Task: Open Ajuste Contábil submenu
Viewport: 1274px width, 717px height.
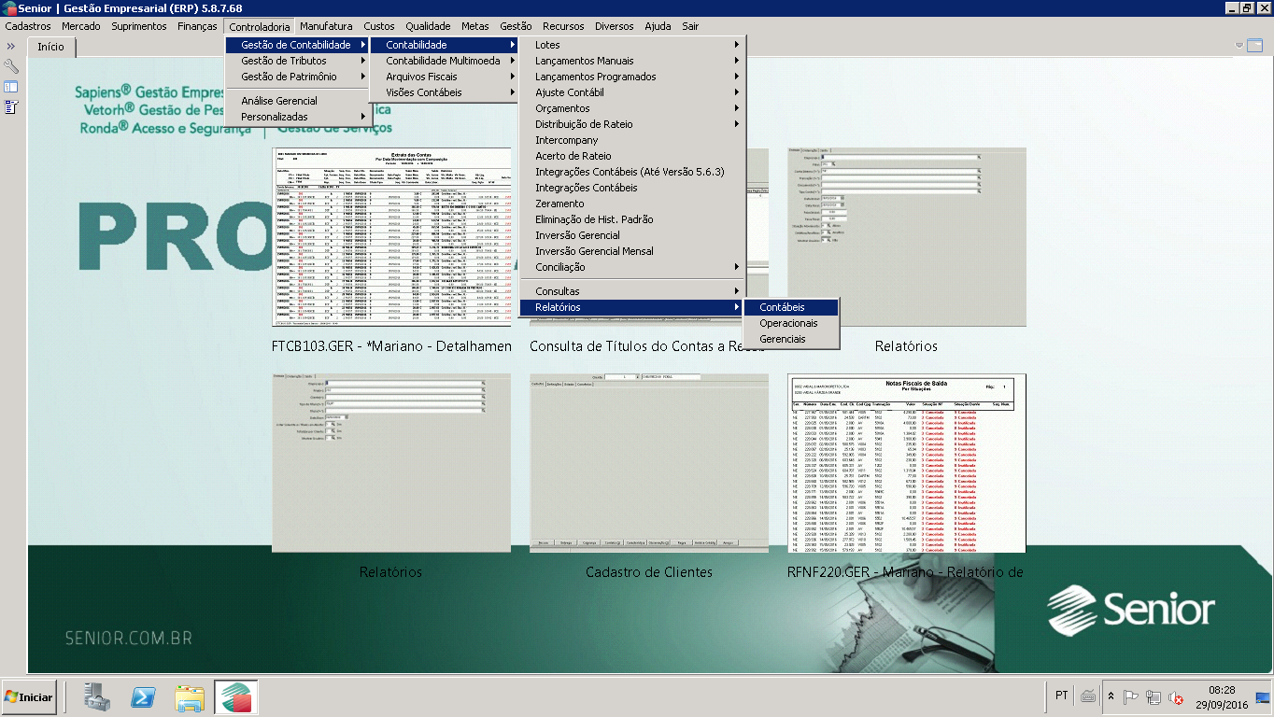Action: (x=632, y=92)
